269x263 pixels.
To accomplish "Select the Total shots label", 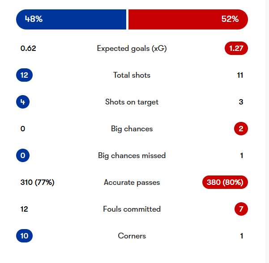I will pyautogui.click(x=132, y=75).
